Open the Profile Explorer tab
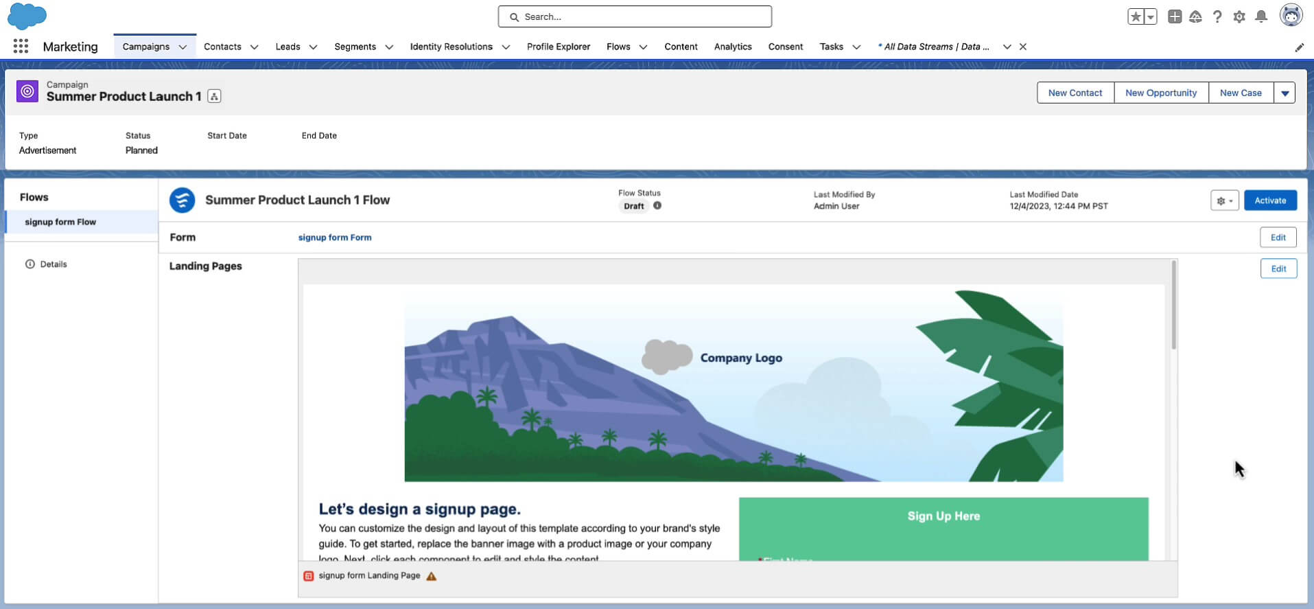The image size is (1314, 609). pos(559,47)
